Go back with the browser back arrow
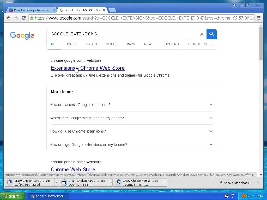Screen dimensions: 267x200 [9, 18]
